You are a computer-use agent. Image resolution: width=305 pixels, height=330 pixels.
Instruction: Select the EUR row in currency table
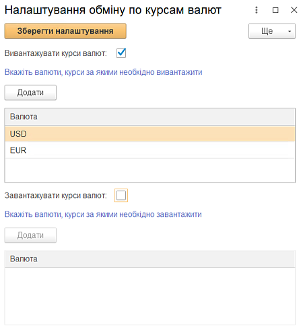pyautogui.click(x=150, y=150)
